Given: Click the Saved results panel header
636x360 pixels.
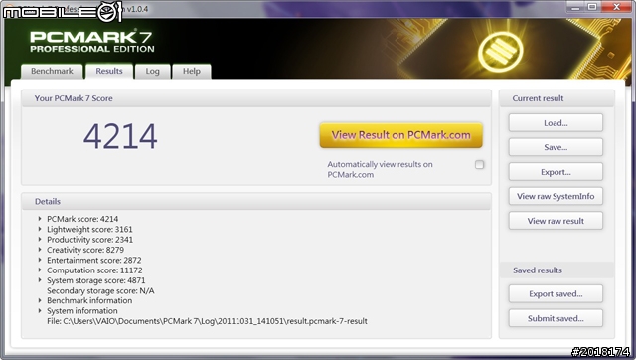Looking at the screenshot, I should (x=556, y=270).
